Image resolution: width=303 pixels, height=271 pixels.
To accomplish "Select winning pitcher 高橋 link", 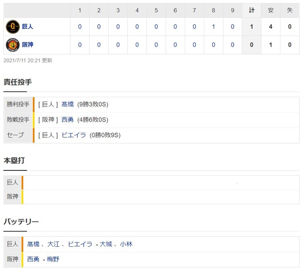I will [x=68, y=104].
